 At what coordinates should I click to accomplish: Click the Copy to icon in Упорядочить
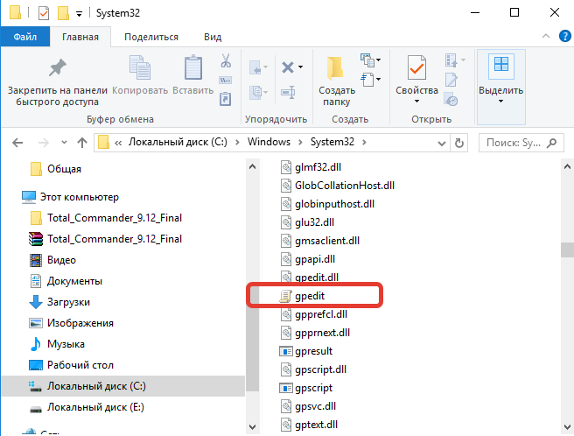[256, 92]
